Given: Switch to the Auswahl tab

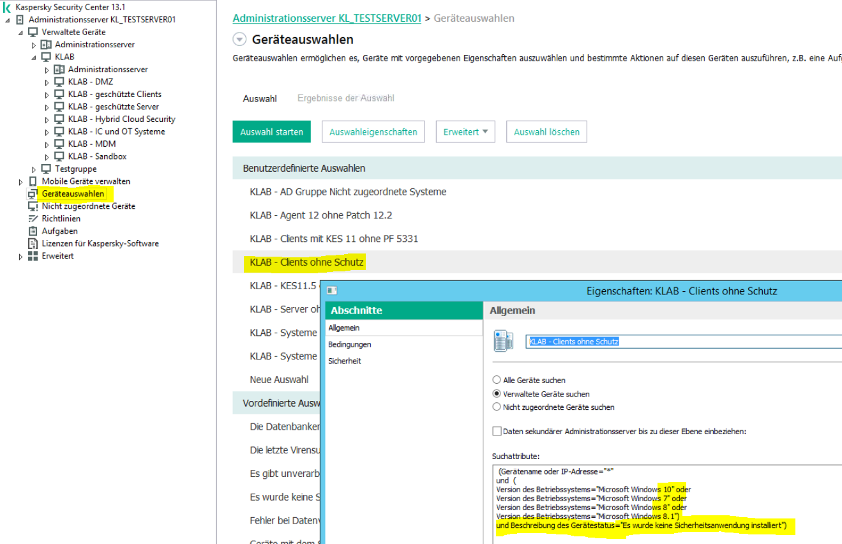Looking at the screenshot, I should tap(260, 99).
